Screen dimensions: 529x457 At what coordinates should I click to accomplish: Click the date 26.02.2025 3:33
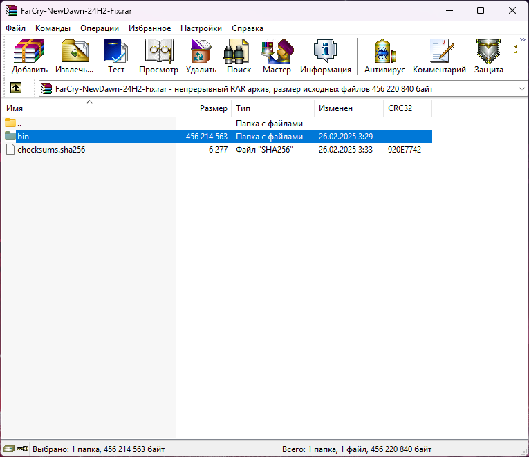pos(346,150)
